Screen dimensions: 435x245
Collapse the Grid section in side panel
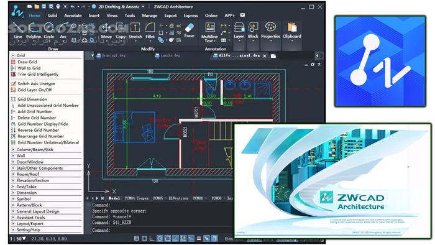(13, 55)
